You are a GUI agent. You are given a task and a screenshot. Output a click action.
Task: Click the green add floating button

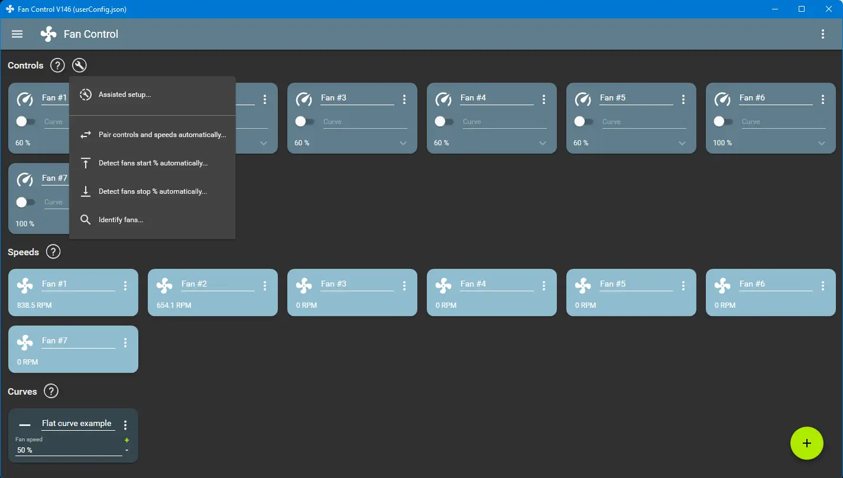pyautogui.click(x=807, y=443)
